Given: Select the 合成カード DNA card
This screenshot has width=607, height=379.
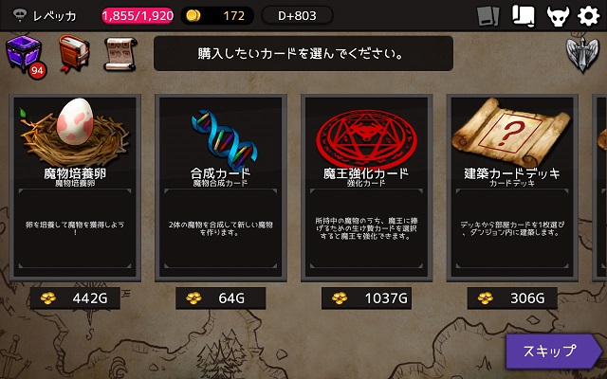Looking at the screenshot, I should [x=221, y=188].
